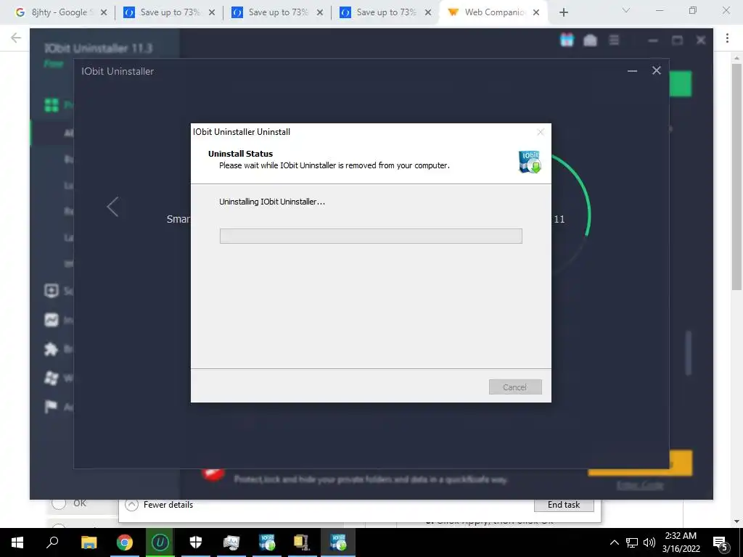Show hidden system tray icons
743x557 pixels.
pyautogui.click(x=614, y=542)
